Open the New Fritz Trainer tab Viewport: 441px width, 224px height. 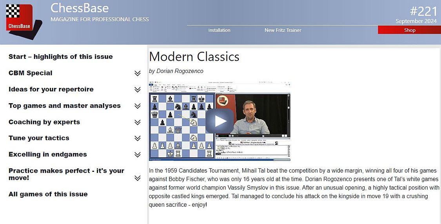(x=283, y=30)
